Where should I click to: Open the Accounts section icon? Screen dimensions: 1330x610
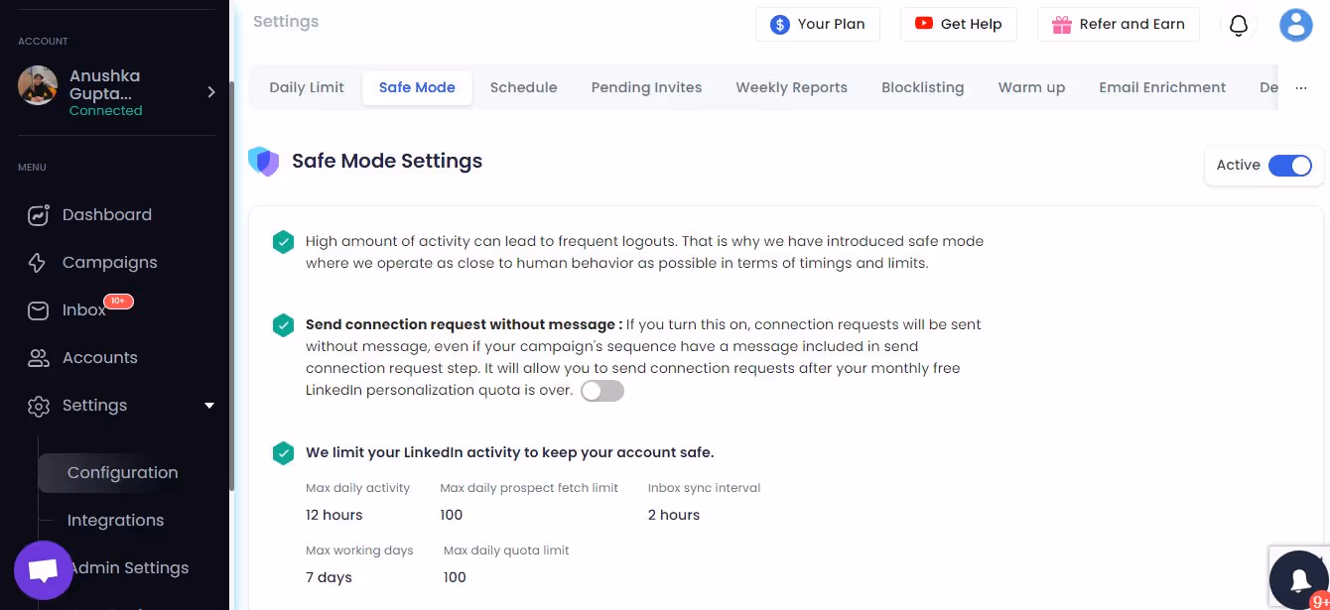click(x=38, y=357)
